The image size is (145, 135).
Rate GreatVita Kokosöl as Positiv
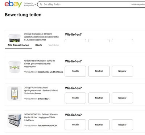pyautogui.click(x=75, y=71)
